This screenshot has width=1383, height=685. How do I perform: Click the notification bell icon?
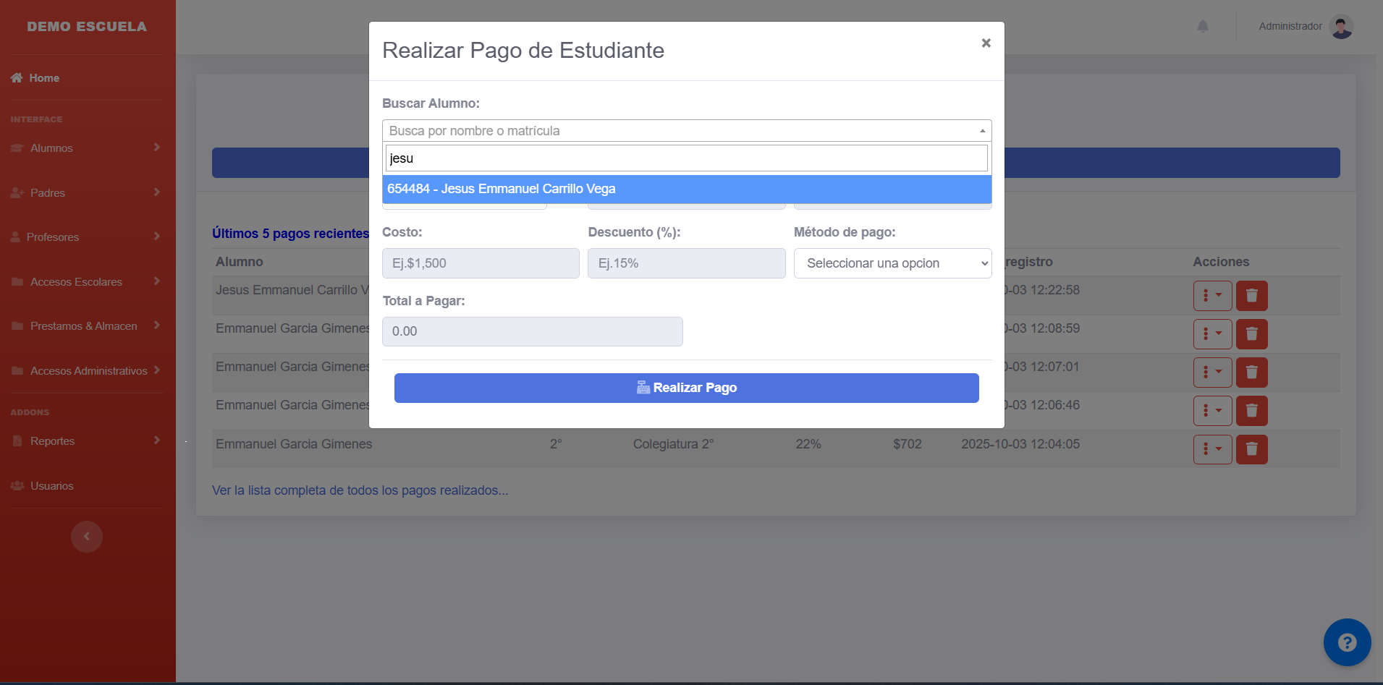pos(1203,27)
